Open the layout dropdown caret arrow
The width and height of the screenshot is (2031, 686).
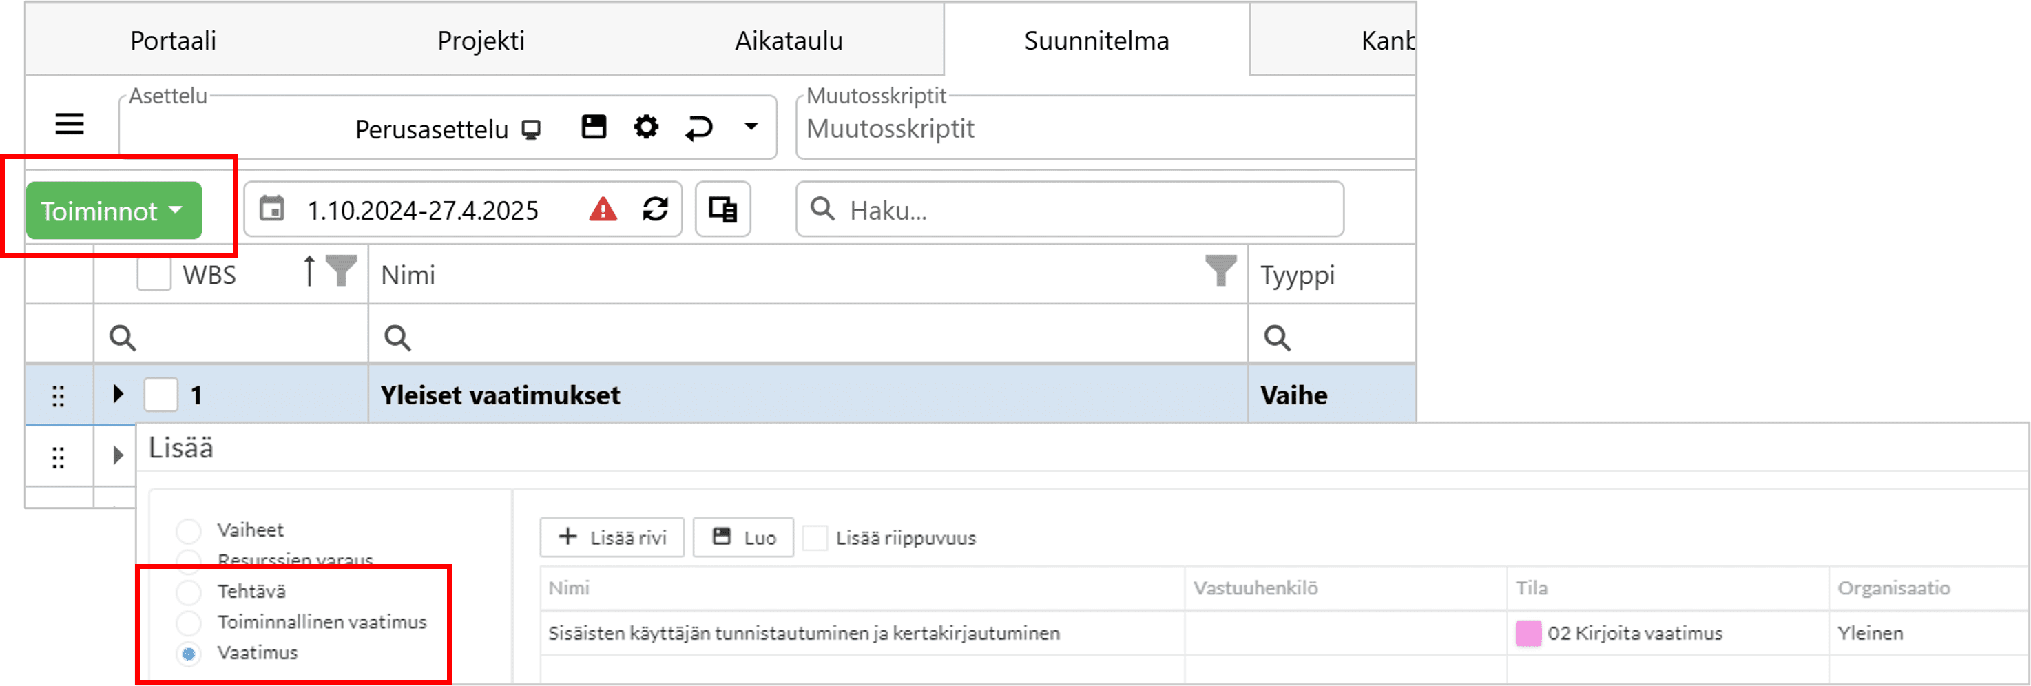click(751, 126)
